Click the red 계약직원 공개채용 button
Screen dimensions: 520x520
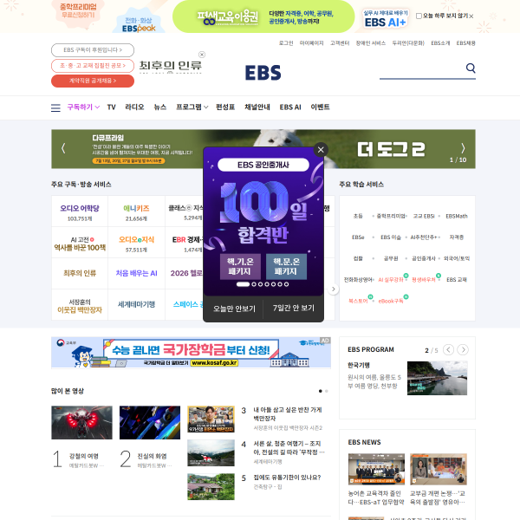click(93, 81)
